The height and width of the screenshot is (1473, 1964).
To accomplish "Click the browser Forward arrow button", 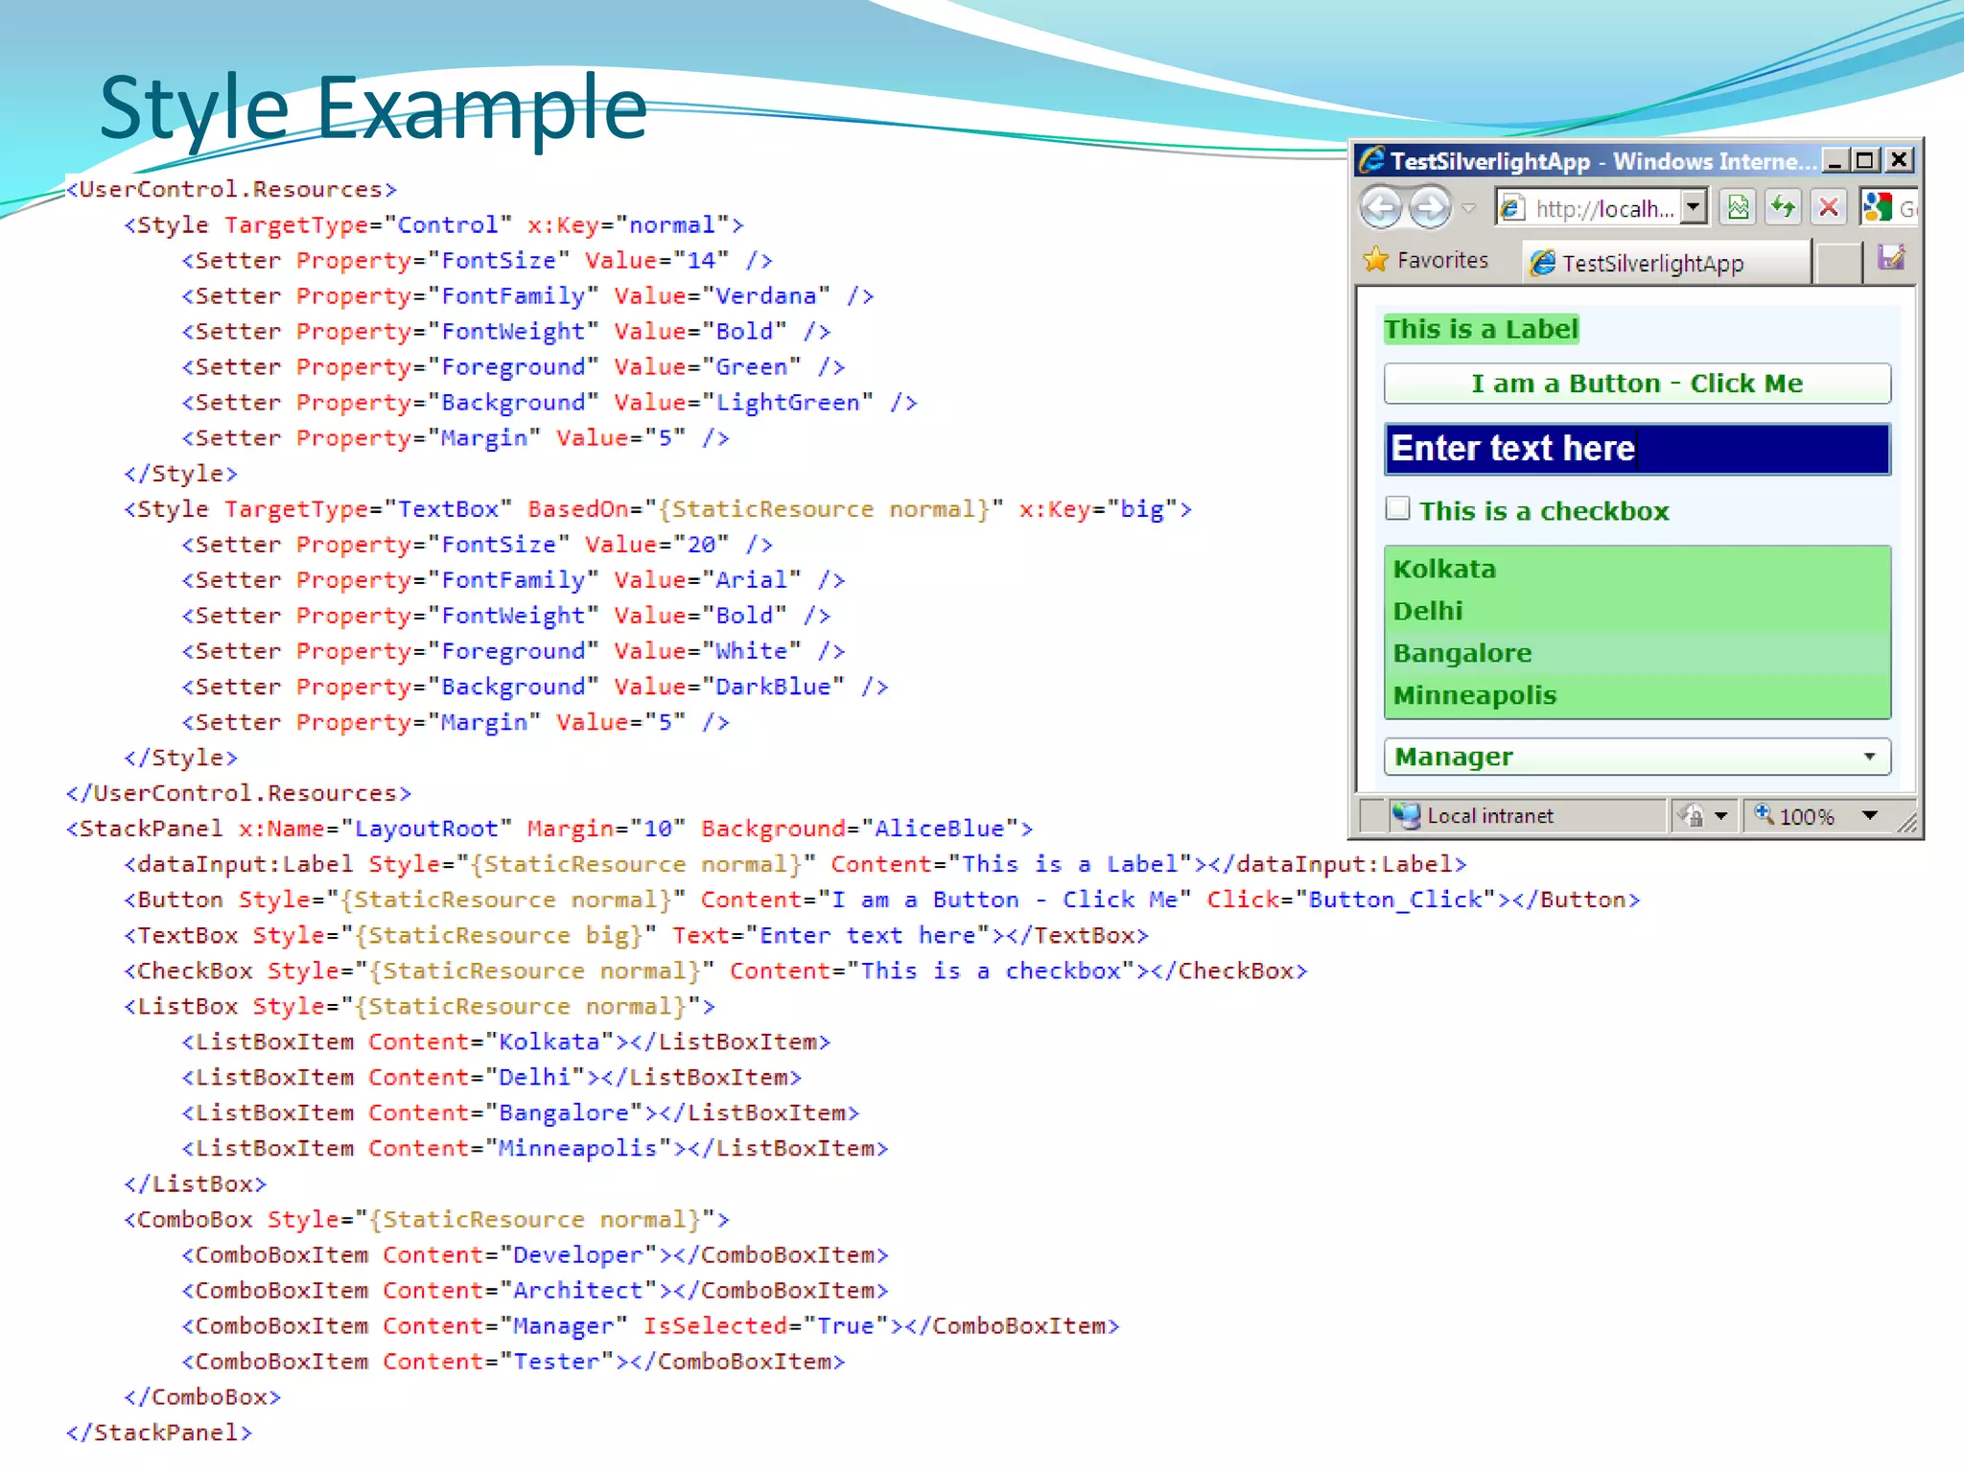I will (1431, 207).
